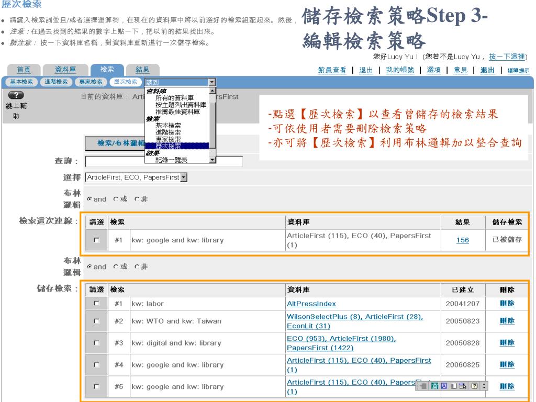The height and width of the screenshot is (402, 536).
Task: Pick highlighted '歷次檢索' in the dropdown list
Action: click(x=177, y=146)
